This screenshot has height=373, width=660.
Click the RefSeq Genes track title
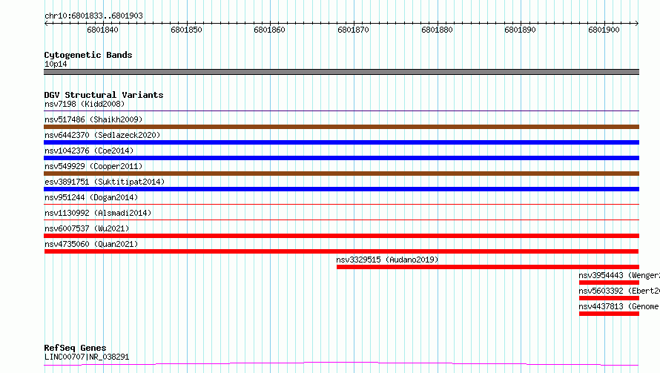75,348
